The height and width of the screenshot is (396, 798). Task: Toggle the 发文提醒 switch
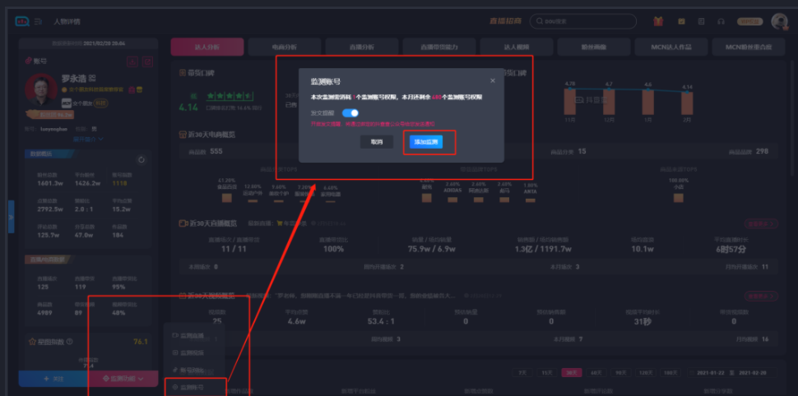point(350,113)
